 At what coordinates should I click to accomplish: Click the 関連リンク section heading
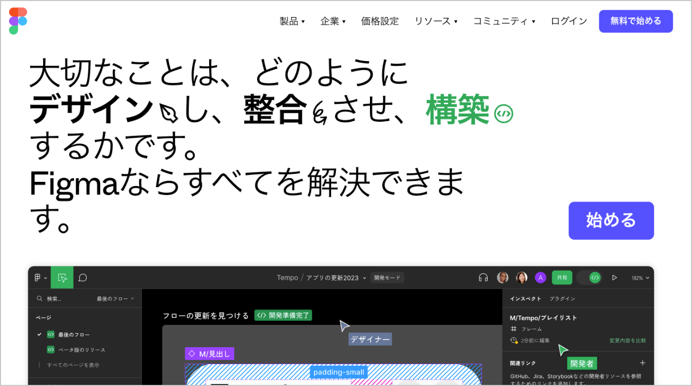click(523, 363)
